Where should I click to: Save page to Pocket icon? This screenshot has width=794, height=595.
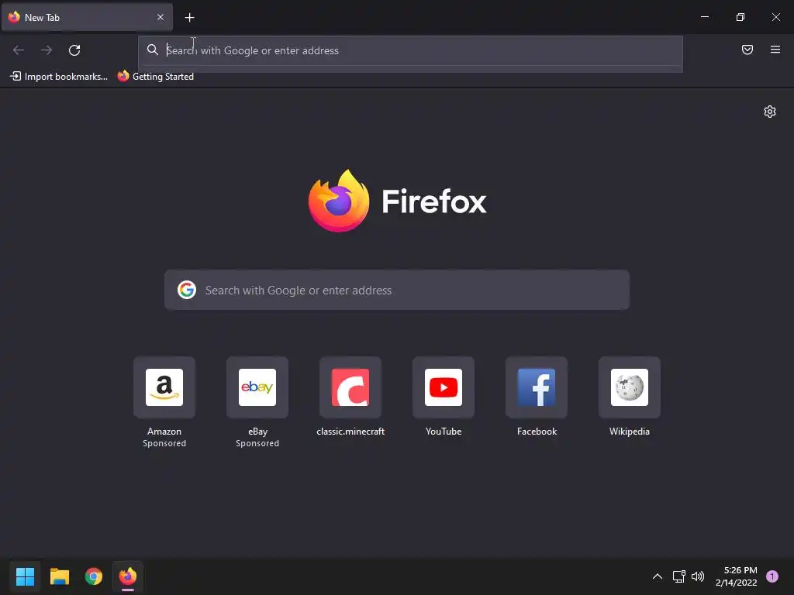coord(747,50)
